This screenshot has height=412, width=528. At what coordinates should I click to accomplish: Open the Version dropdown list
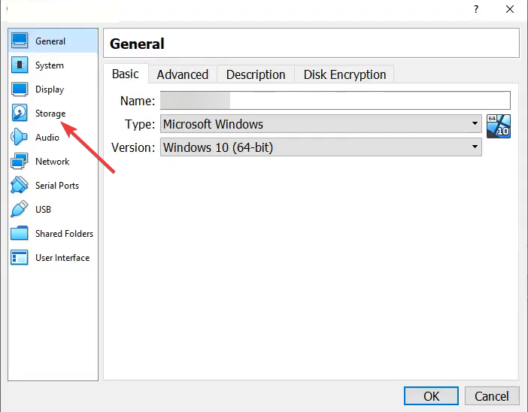tap(320, 147)
